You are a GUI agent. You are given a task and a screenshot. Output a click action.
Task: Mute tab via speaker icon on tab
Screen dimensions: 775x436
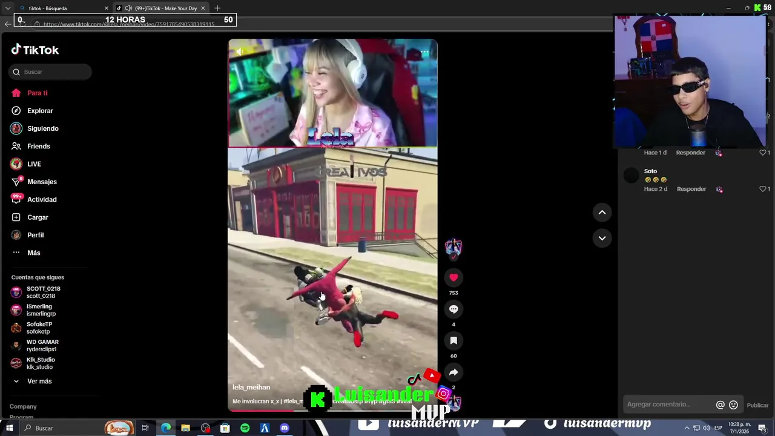pos(128,8)
